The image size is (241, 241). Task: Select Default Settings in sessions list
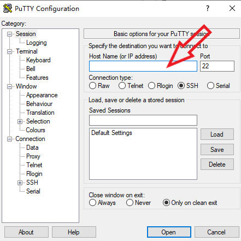(x=111, y=133)
